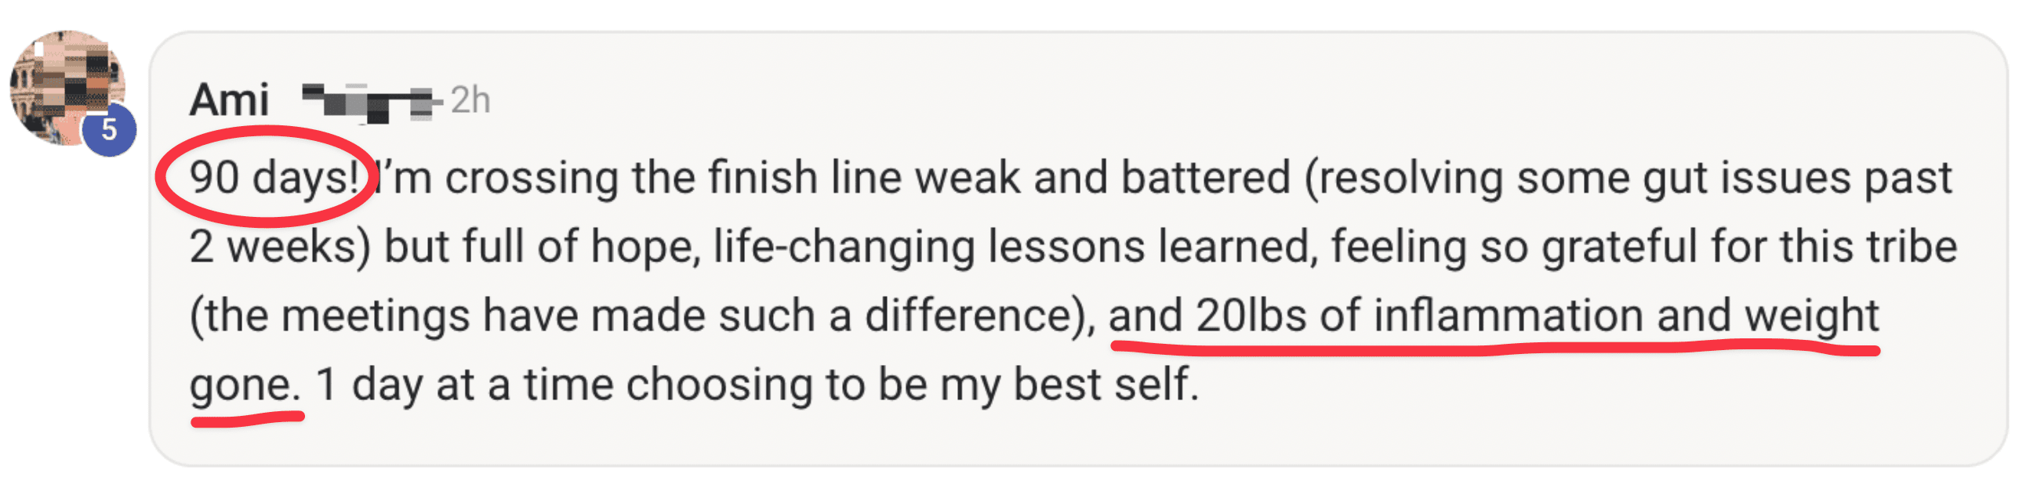
Task: Click the circled "90 days!" text
Action: click(x=274, y=177)
